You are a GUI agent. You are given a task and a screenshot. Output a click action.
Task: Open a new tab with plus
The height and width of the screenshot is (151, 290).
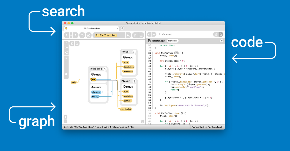pyautogui.click(x=122, y=28)
